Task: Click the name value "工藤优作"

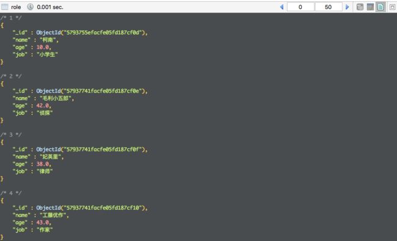Action: point(53,215)
